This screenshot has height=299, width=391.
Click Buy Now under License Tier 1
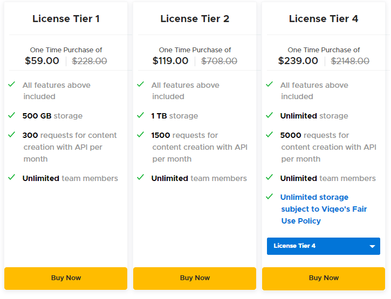click(x=66, y=278)
